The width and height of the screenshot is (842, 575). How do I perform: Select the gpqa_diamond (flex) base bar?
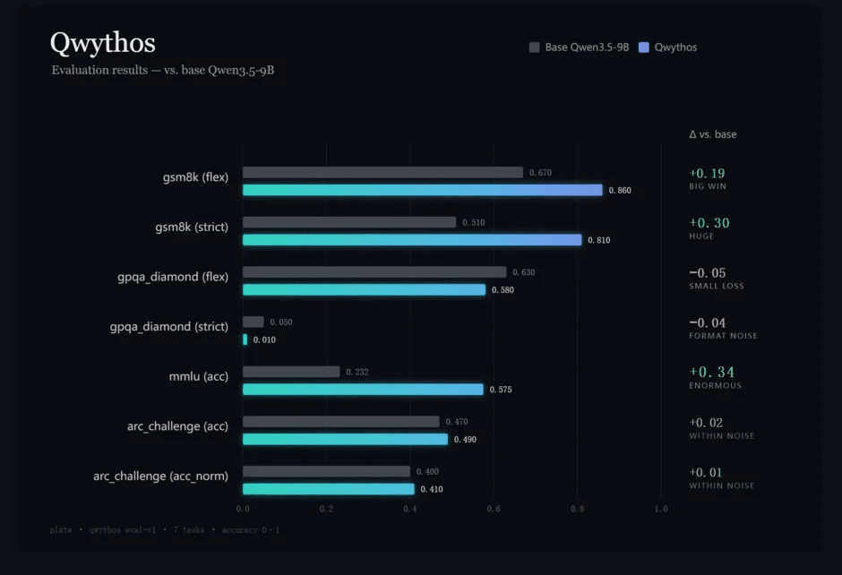click(x=374, y=272)
